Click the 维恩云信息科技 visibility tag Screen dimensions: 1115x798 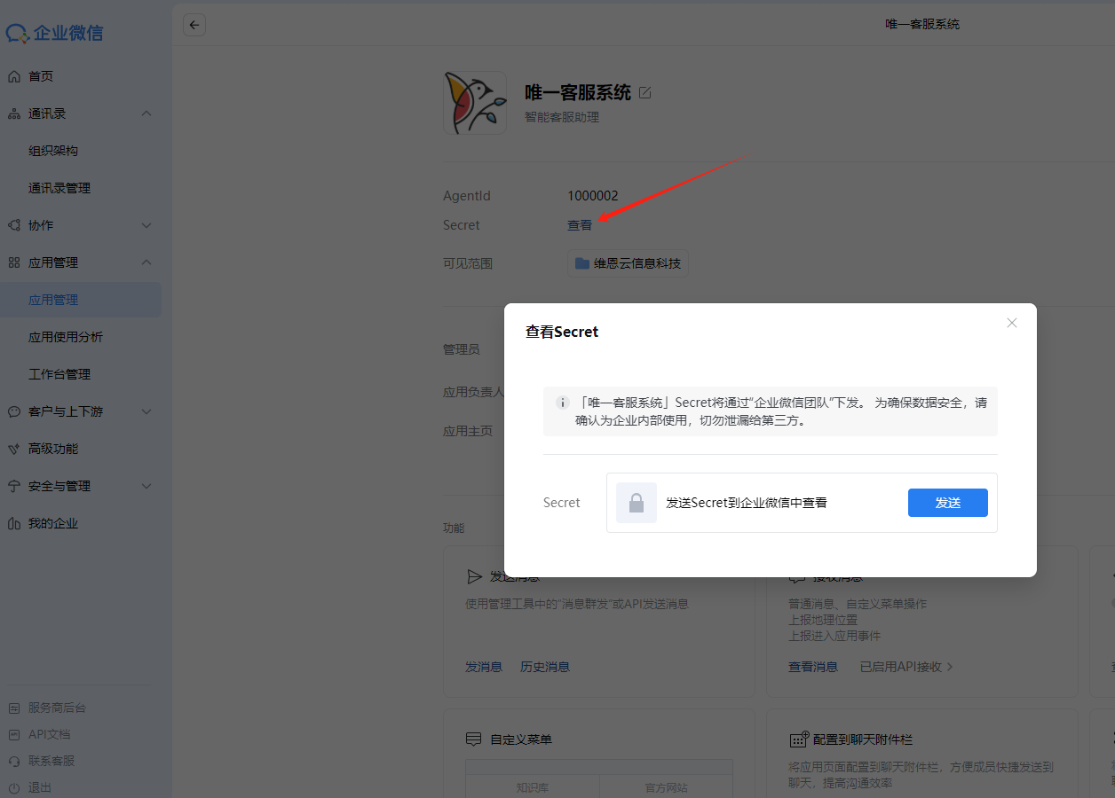click(x=628, y=263)
